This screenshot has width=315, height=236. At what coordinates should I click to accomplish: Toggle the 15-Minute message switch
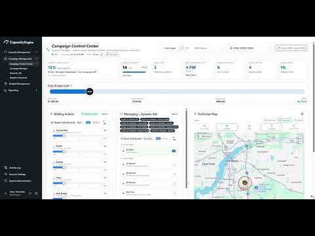click(175, 165)
